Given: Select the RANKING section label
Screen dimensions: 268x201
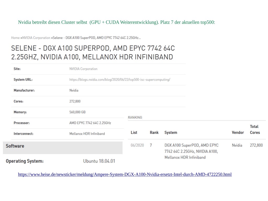Looking at the screenshot, I should 135,118.
